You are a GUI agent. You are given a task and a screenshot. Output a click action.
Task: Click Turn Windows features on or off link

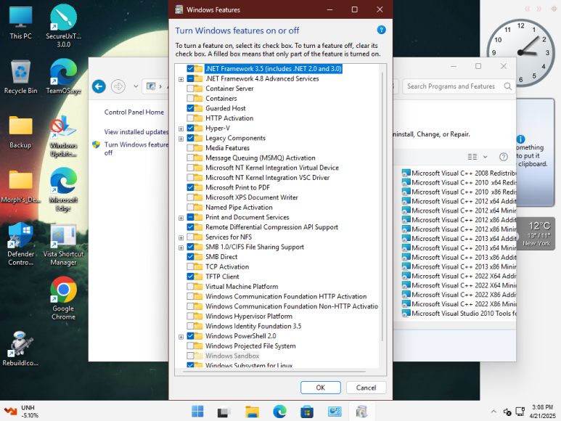(x=136, y=149)
